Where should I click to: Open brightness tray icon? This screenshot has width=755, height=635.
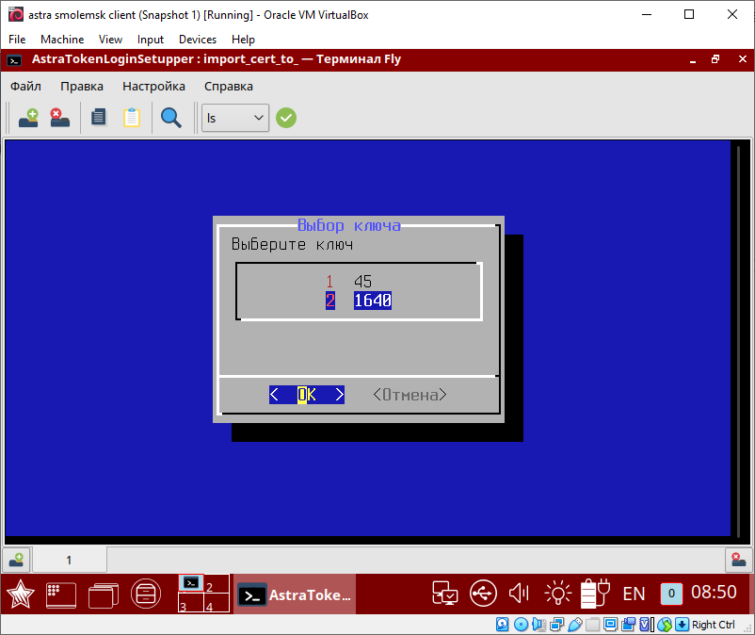pos(557,594)
